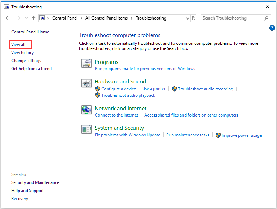
Task: Click All Control Panel Items breadcrumb
Action: 106,18
